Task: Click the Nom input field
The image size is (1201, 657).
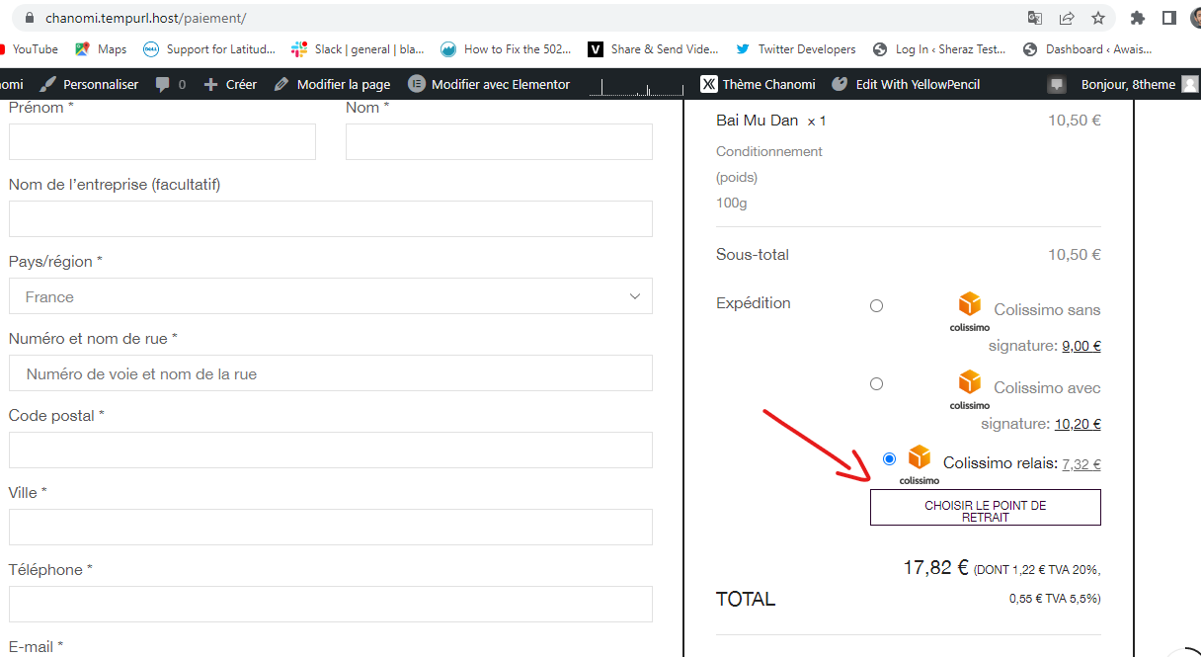Action: [x=499, y=141]
